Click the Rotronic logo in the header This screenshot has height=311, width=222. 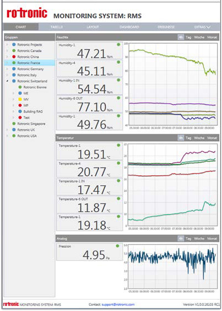pos(27,13)
